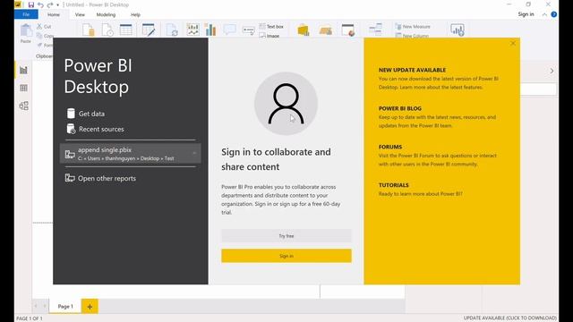The width and height of the screenshot is (573, 322).
Task: Click the Get Data ribbon icon
Action: [88, 30]
